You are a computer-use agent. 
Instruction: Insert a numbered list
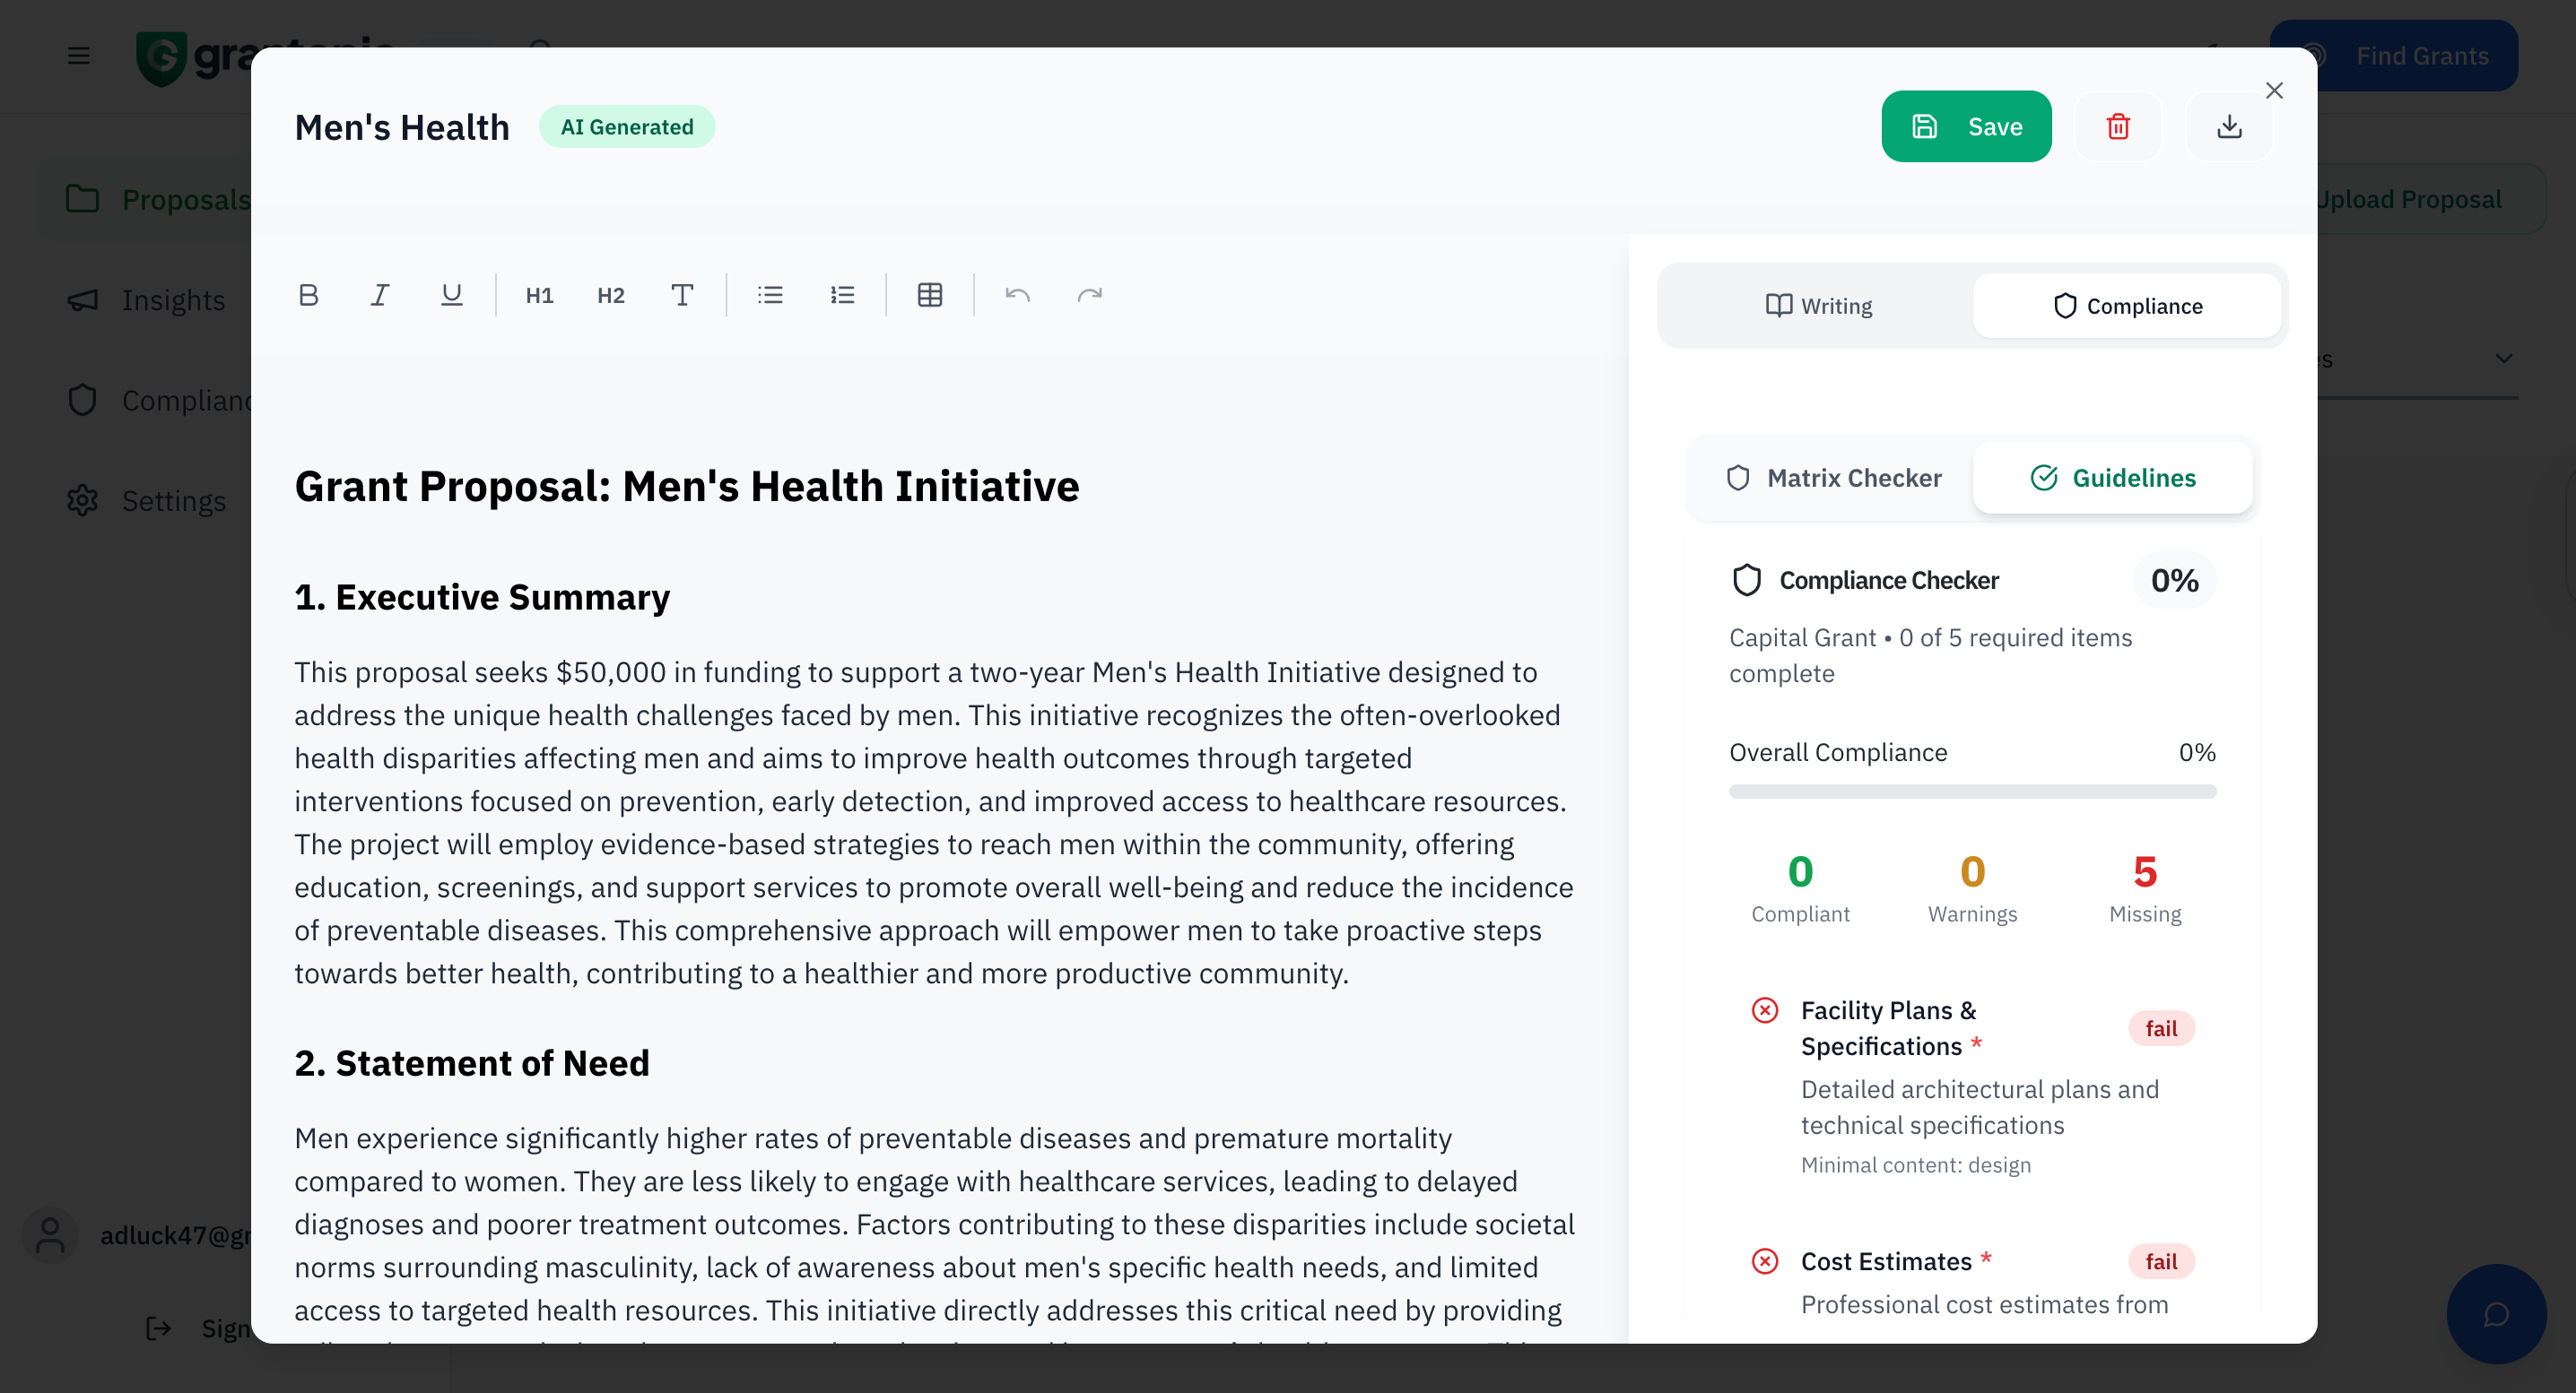coord(842,295)
